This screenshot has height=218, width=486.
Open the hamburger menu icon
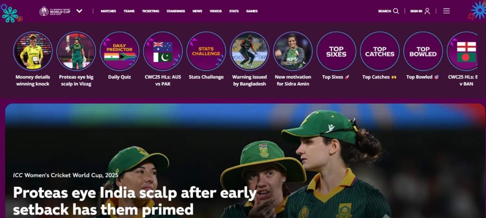point(446,11)
